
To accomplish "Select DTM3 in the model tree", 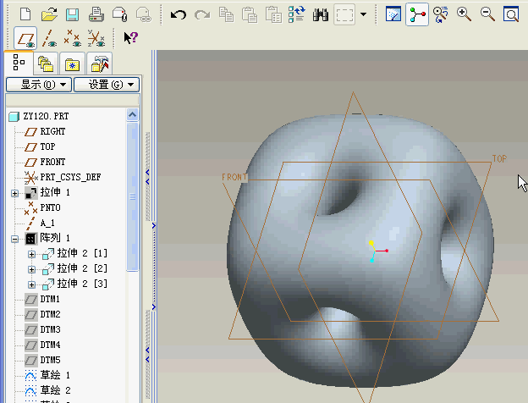I will click(50, 329).
